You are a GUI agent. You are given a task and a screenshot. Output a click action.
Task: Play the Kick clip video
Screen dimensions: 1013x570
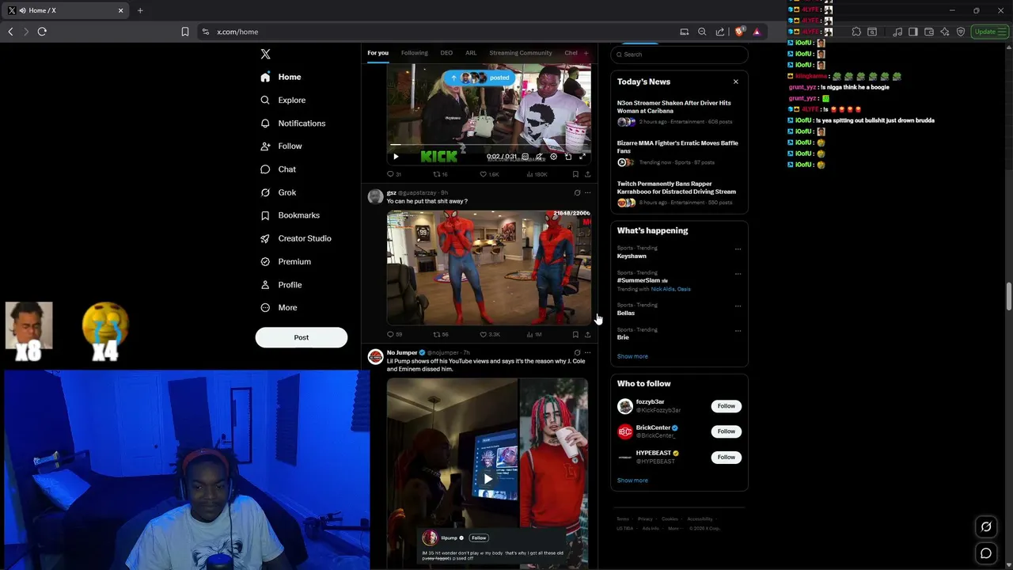click(x=396, y=157)
